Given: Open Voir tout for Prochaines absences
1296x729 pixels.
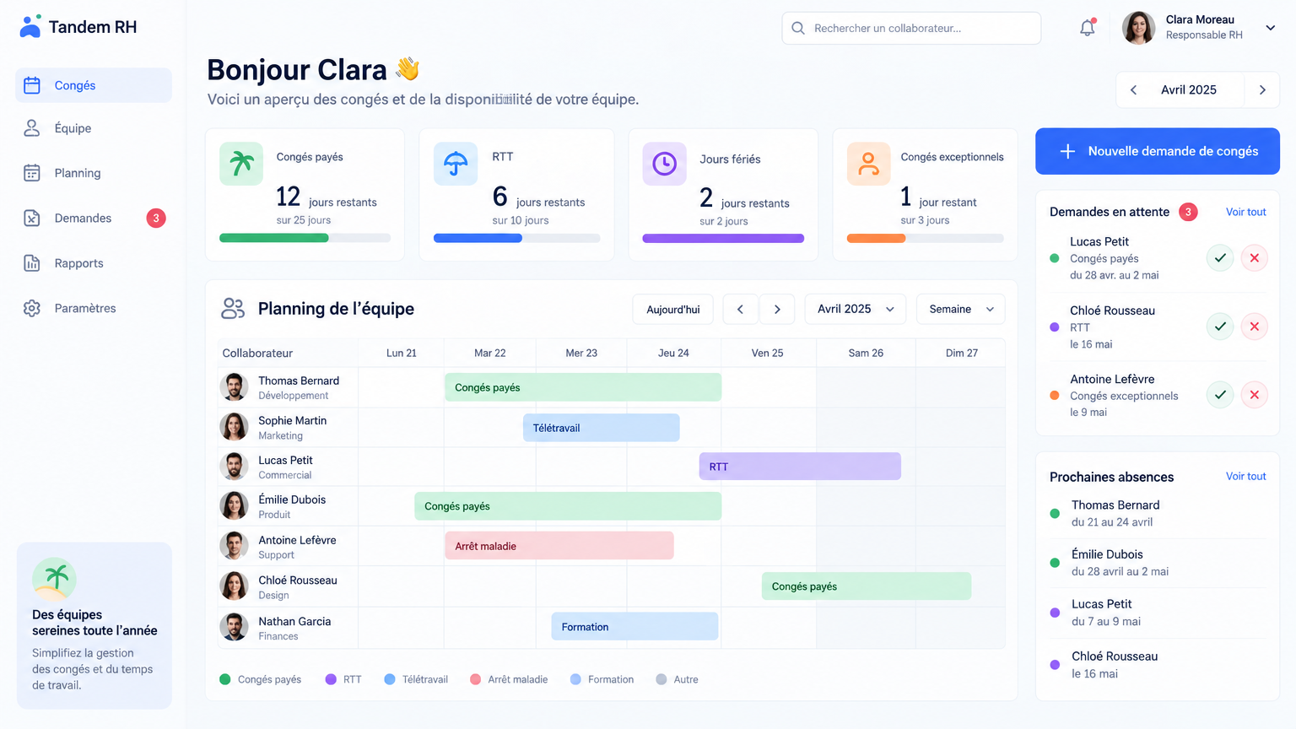Looking at the screenshot, I should [1245, 476].
